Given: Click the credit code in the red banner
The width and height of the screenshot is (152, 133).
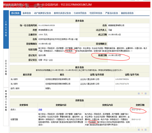Looking at the screenshot, I should coord(76,5).
